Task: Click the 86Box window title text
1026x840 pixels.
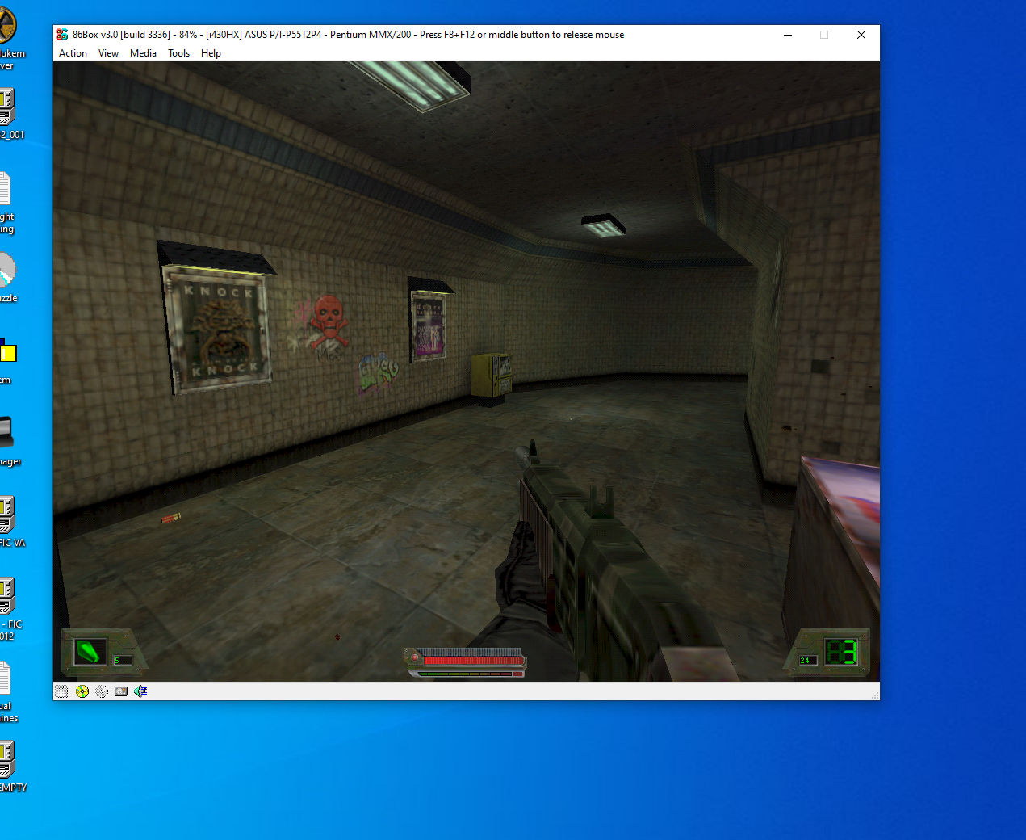Action: (348, 35)
